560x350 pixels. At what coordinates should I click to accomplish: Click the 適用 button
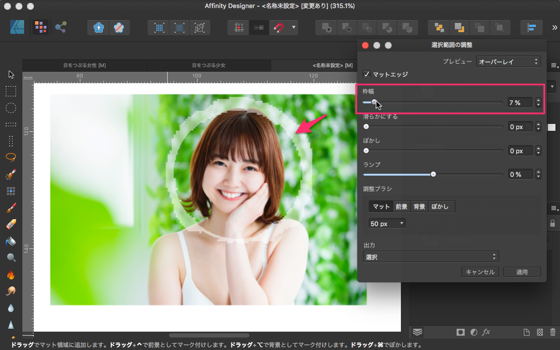click(522, 272)
